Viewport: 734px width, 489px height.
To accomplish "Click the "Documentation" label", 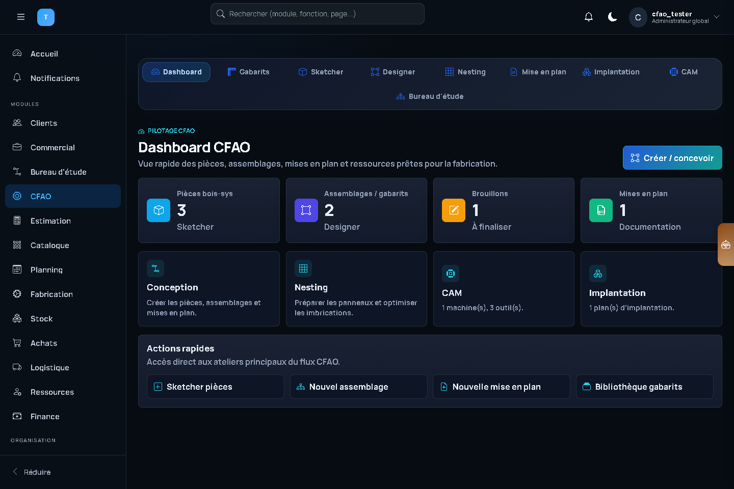I will (x=650, y=227).
